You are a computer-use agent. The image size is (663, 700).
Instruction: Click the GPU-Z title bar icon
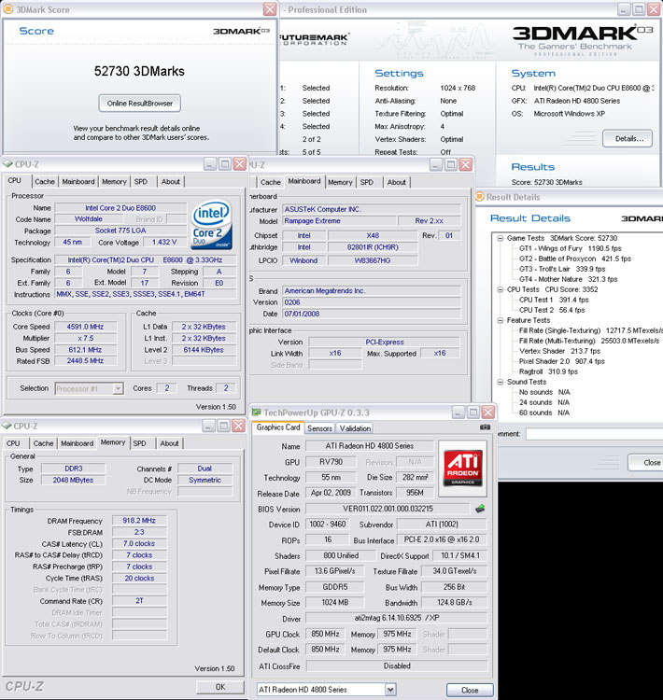(x=257, y=413)
